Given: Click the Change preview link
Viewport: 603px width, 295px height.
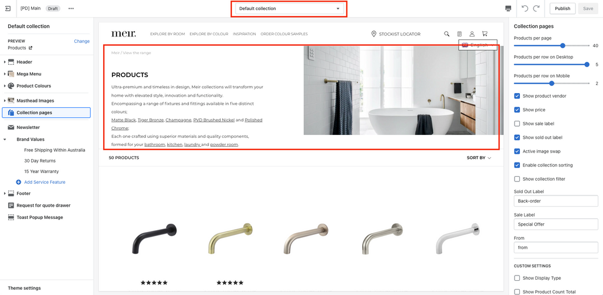Looking at the screenshot, I should [x=81, y=41].
